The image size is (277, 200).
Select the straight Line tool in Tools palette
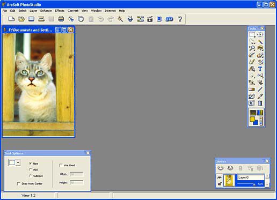pos(260,90)
